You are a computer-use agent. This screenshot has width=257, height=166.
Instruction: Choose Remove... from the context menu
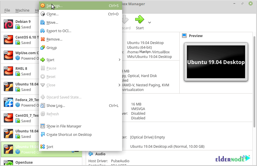pyautogui.click(x=81, y=39)
